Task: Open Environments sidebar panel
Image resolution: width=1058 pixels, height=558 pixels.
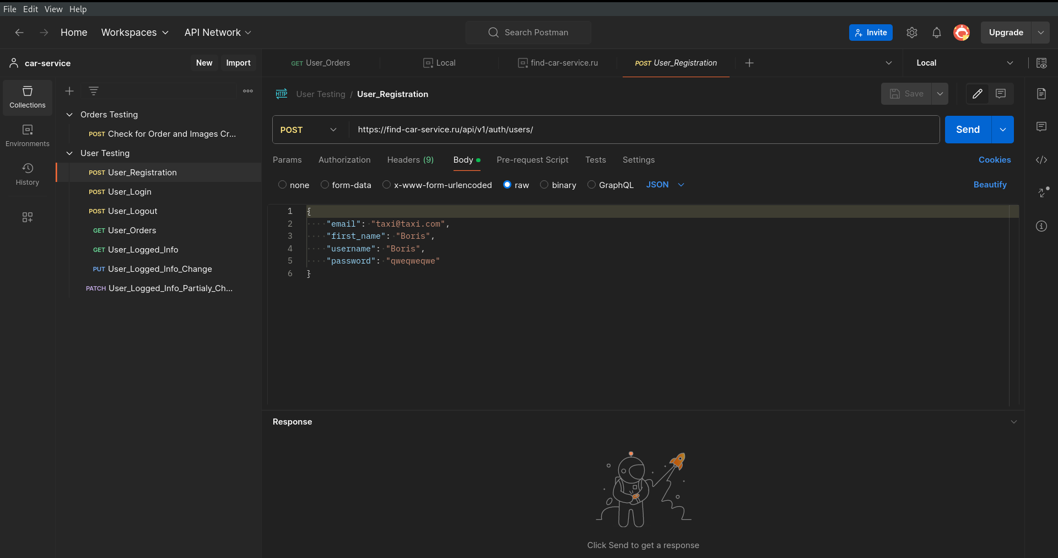Action: tap(28, 136)
